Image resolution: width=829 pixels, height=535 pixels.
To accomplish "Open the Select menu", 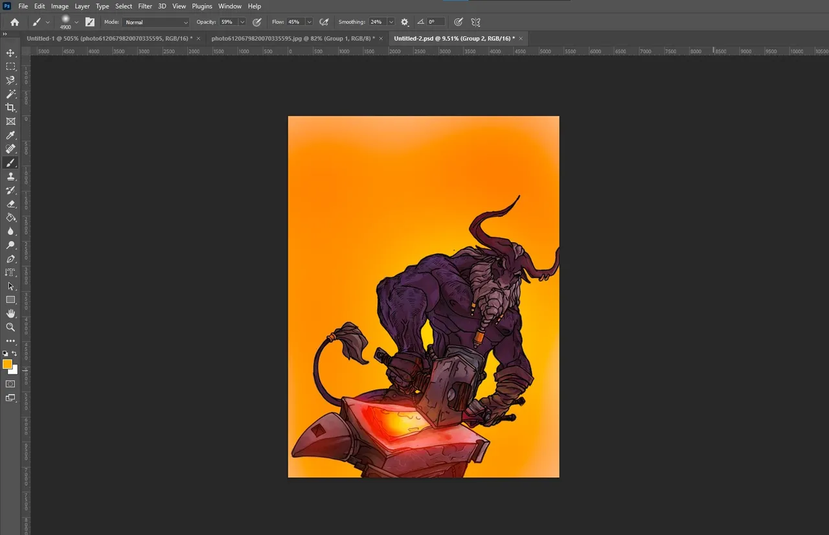I will click(x=124, y=6).
